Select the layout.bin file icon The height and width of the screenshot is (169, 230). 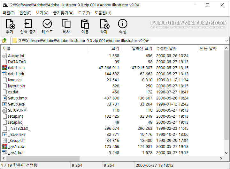(x=5, y=86)
